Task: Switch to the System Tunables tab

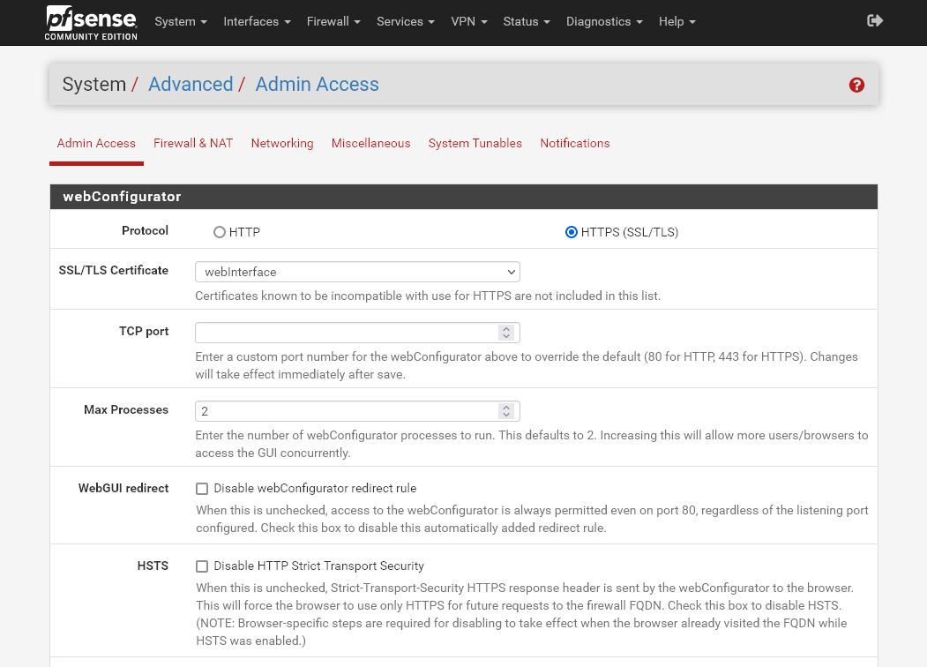Action: pyautogui.click(x=475, y=143)
